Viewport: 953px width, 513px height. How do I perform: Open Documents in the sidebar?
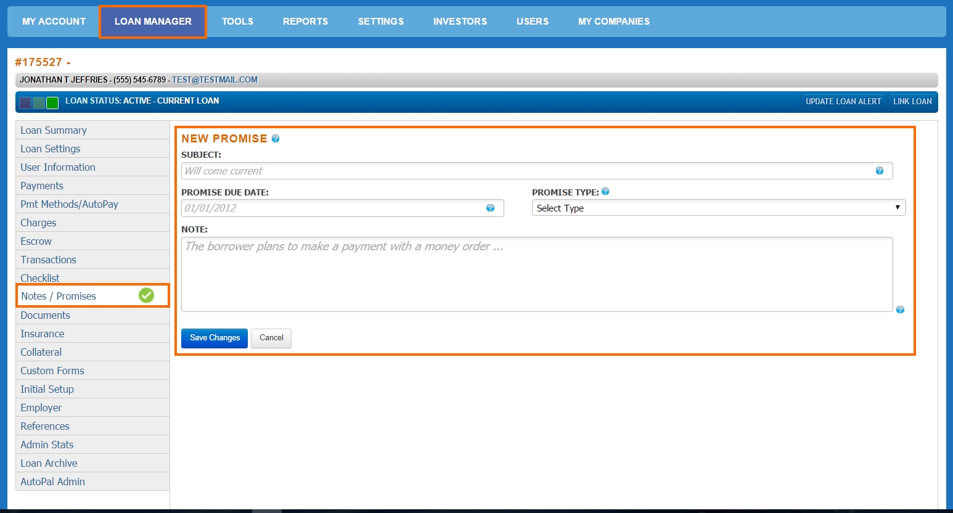point(92,315)
